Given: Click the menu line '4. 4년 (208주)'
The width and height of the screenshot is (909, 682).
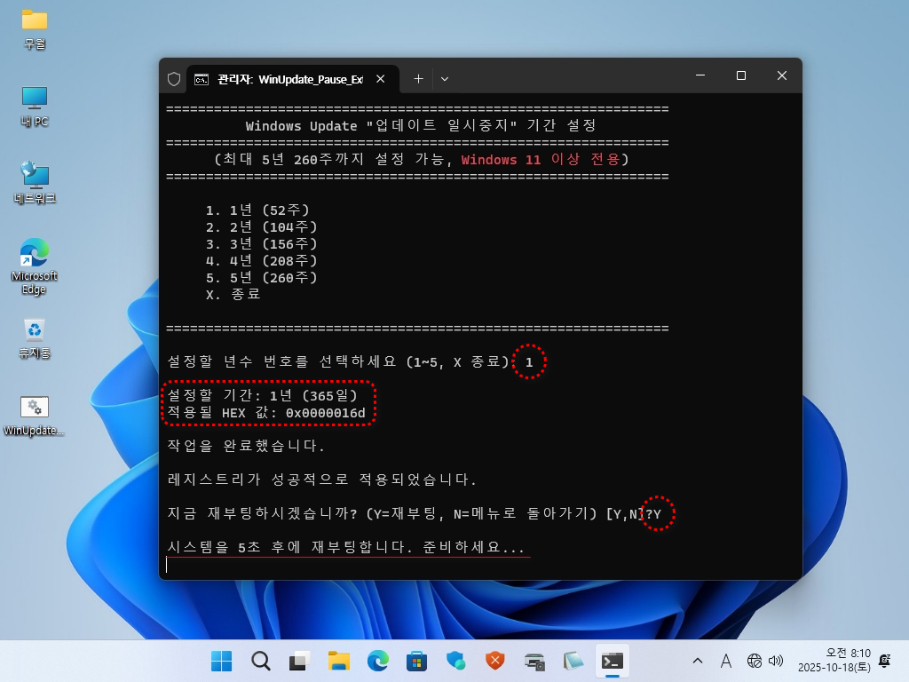Looking at the screenshot, I should [x=262, y=260].
